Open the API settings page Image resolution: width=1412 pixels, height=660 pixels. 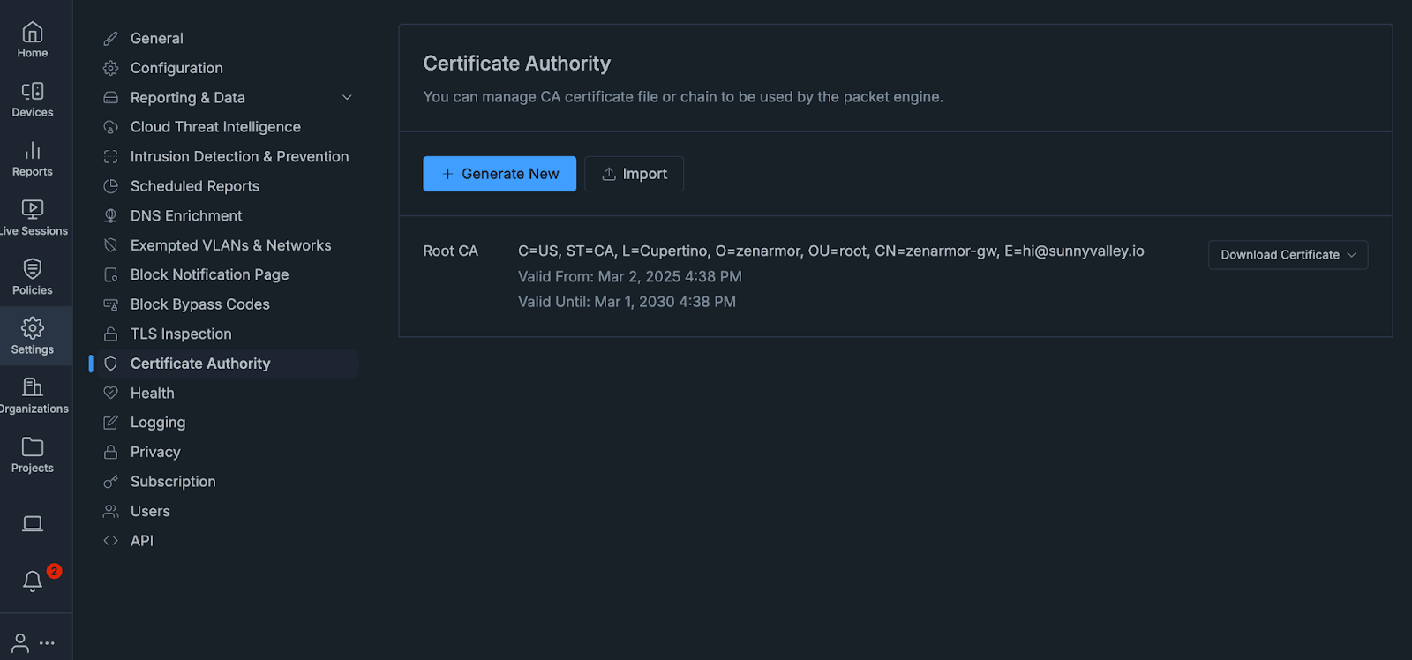click(141, 541)
